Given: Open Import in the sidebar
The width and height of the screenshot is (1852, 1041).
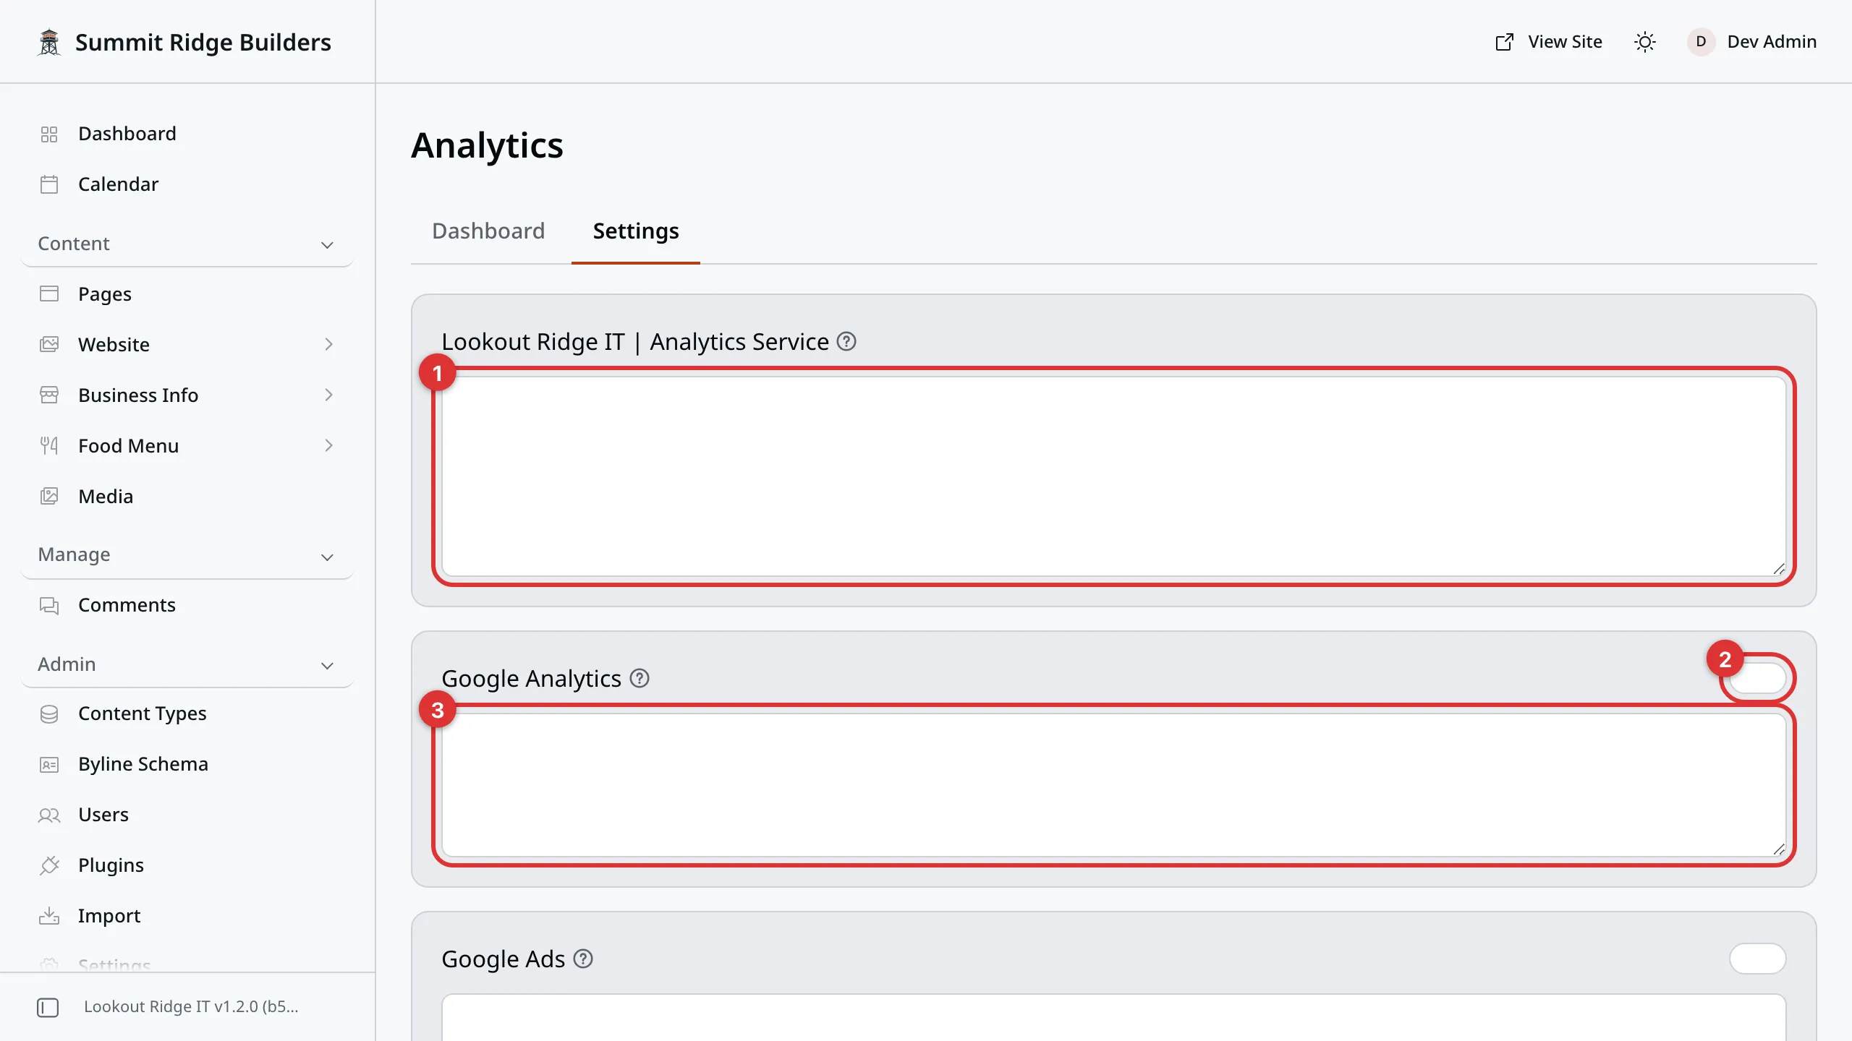Looking at the screenshot, I should (188, 916).
